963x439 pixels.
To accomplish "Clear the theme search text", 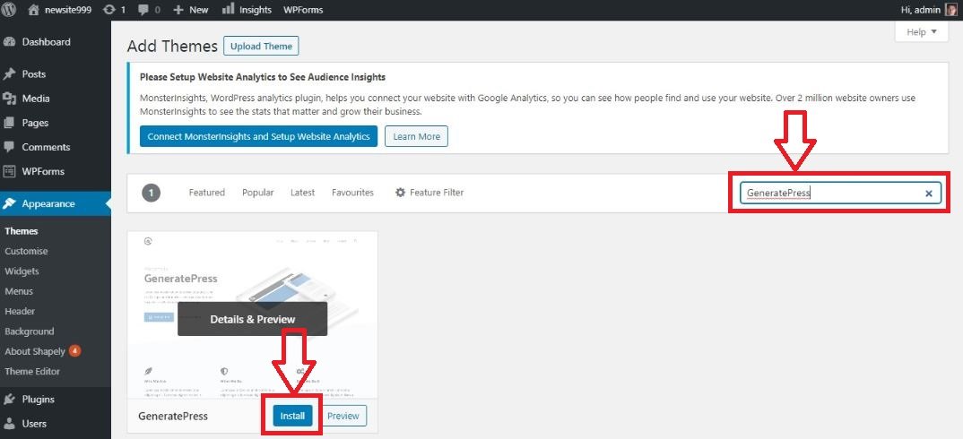I will coord(929,194).
